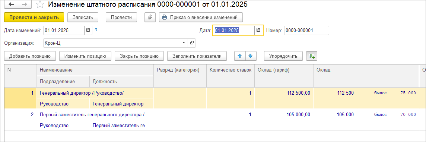Click the N column header
This screenshot has height=142, width=426.
pos(20,76)
